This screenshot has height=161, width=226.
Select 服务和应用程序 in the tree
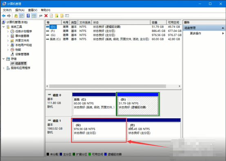click(x=21, y=68)
